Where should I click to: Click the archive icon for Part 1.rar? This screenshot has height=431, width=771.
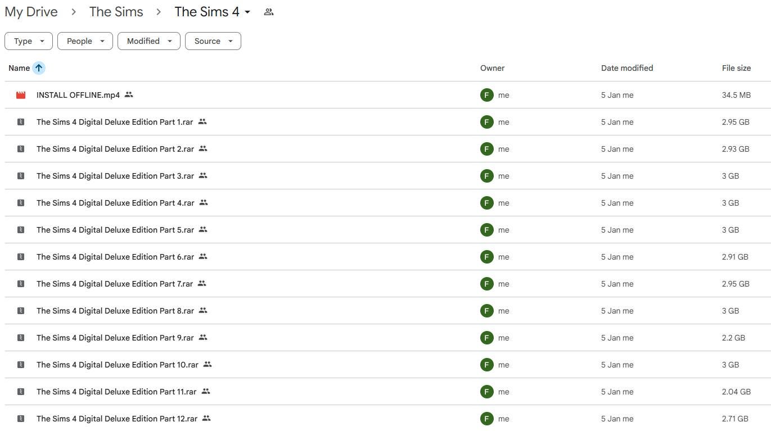point(21,121)
